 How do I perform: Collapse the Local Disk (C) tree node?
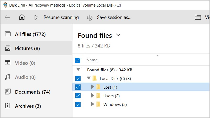click(x=89, y=78)
